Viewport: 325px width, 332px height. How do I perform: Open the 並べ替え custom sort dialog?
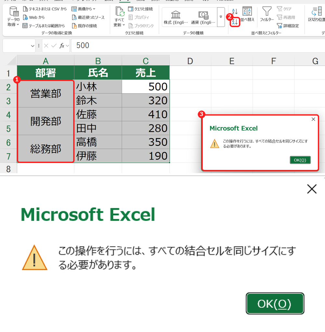pos(247,14)
